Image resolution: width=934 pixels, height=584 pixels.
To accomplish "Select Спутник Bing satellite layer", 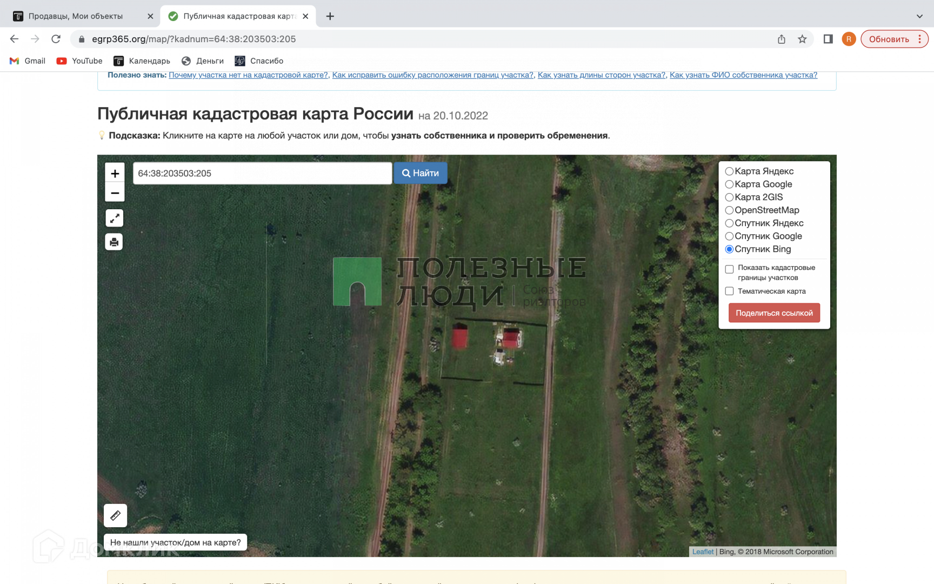I will tap(729, 249).
